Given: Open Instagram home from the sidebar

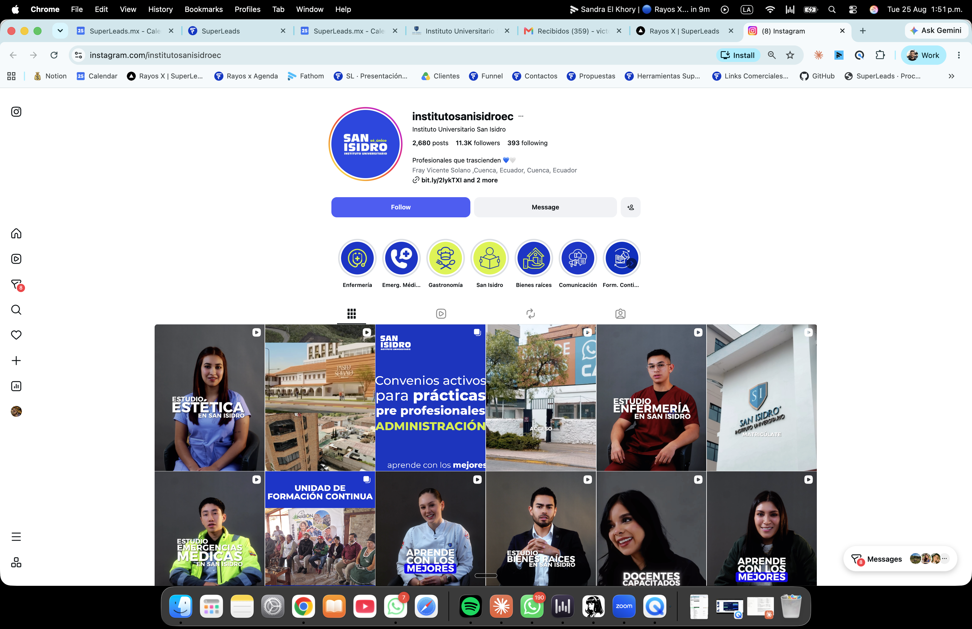Looking at the screenshot, I should pos(16,234).
